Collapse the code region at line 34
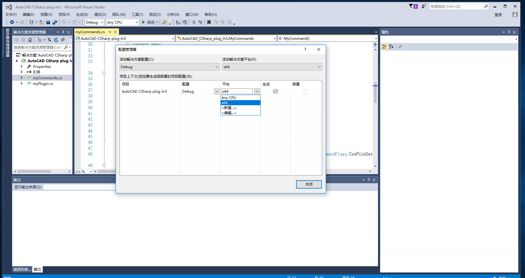The image size is (525, 278). (x=104, y=73)
